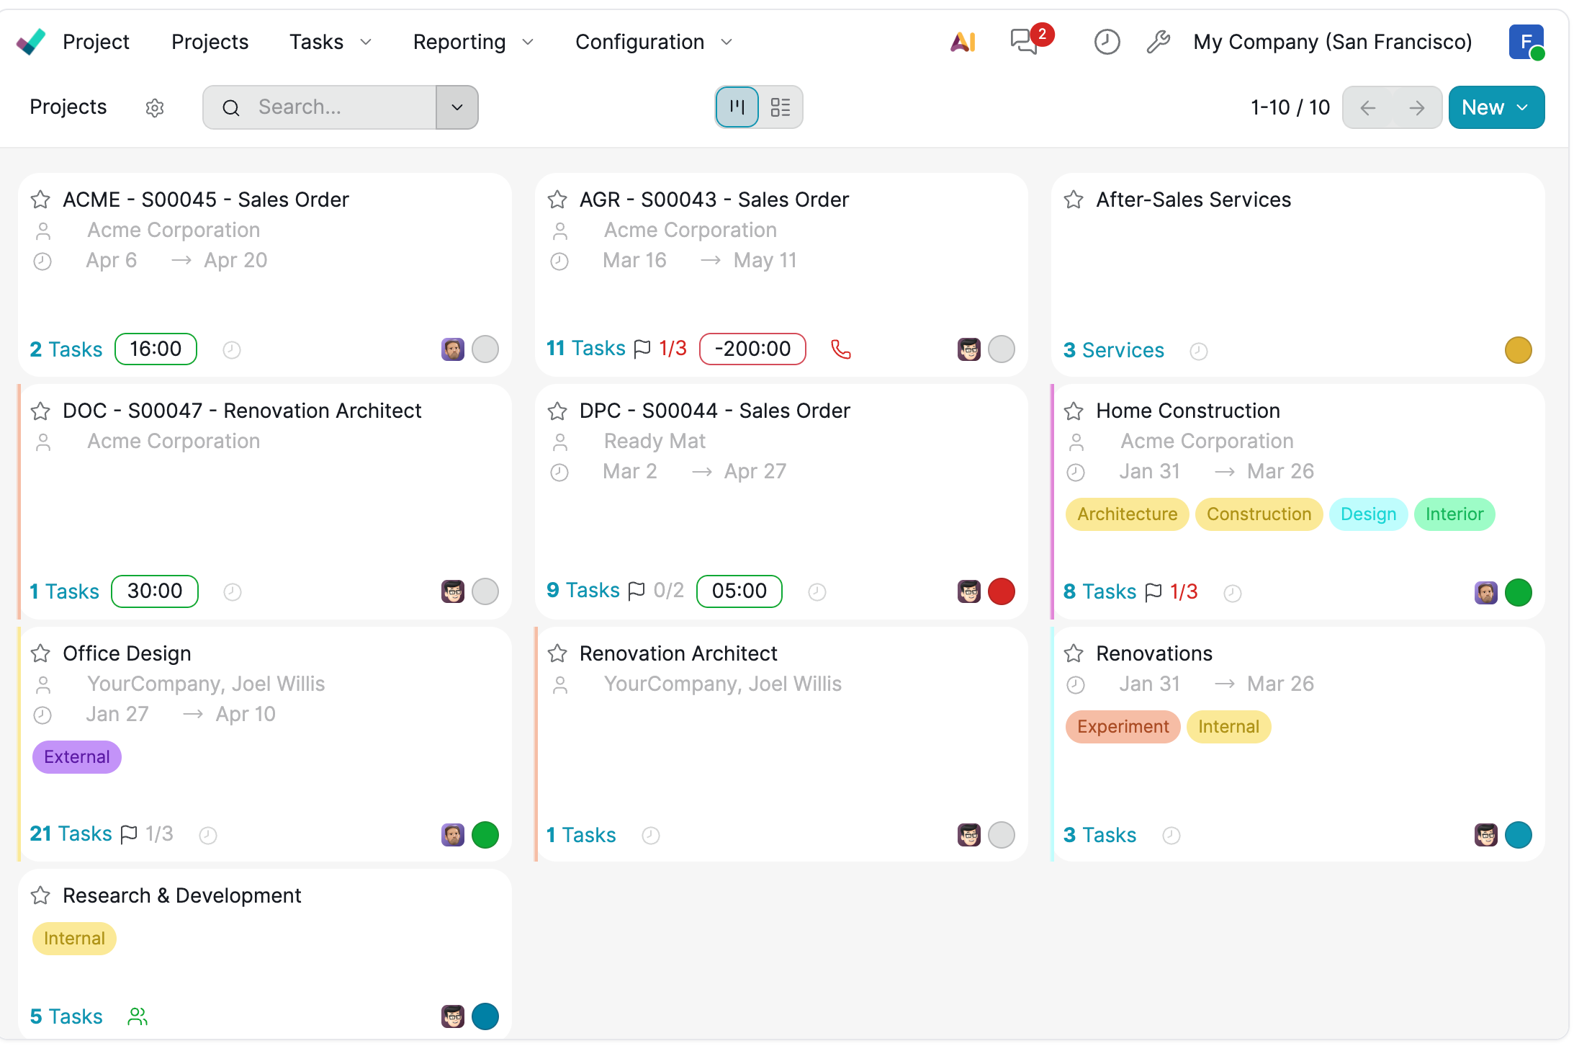1574x1046 pixels.
Task: Open the AI assistant icon
Action: pos(963,43)
